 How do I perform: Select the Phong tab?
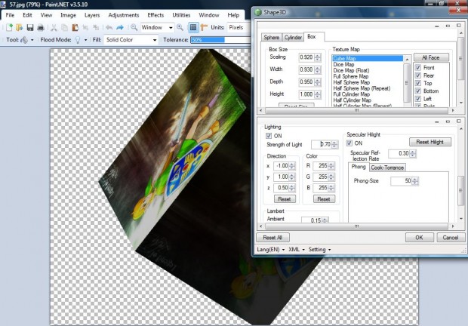click(359, 167)
